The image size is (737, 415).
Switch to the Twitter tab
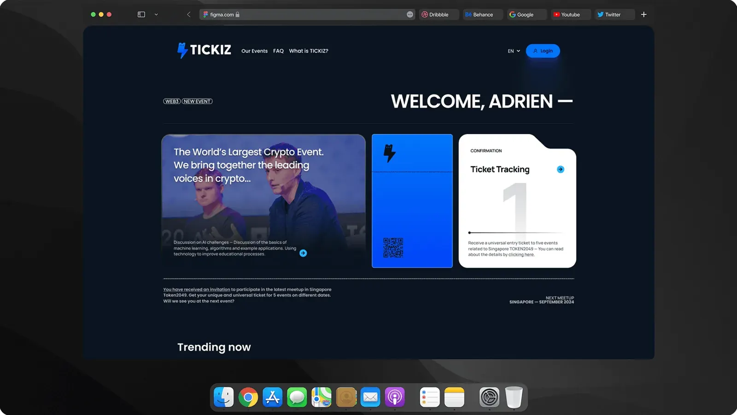[x=614, y=14]
